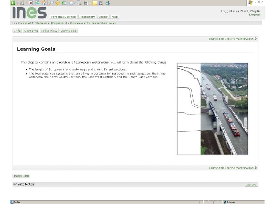Follow the top European Inland Waterways link
Image resolution: width=272 pixels, height=204 pixels.
(x=231, y=39)
